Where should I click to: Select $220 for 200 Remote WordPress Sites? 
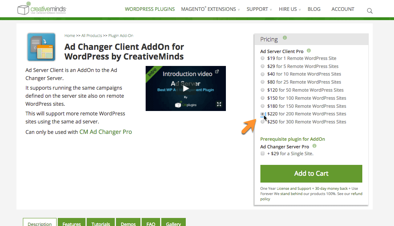point(262,114)
